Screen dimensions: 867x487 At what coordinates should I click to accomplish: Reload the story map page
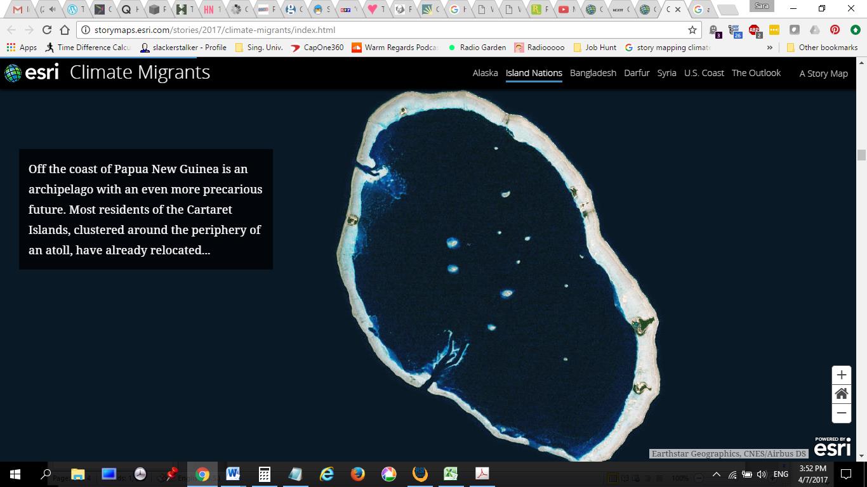(x=47, y=30)
